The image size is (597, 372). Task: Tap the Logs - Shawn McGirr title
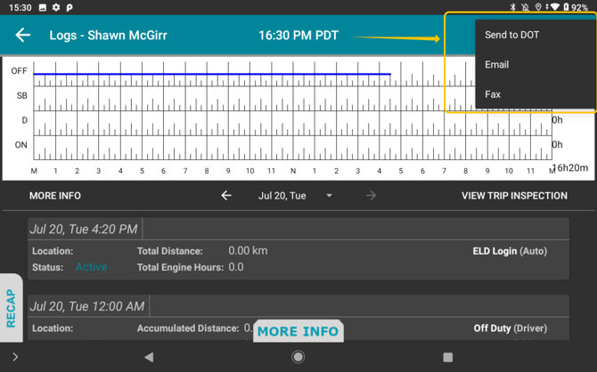click(108, 36)
